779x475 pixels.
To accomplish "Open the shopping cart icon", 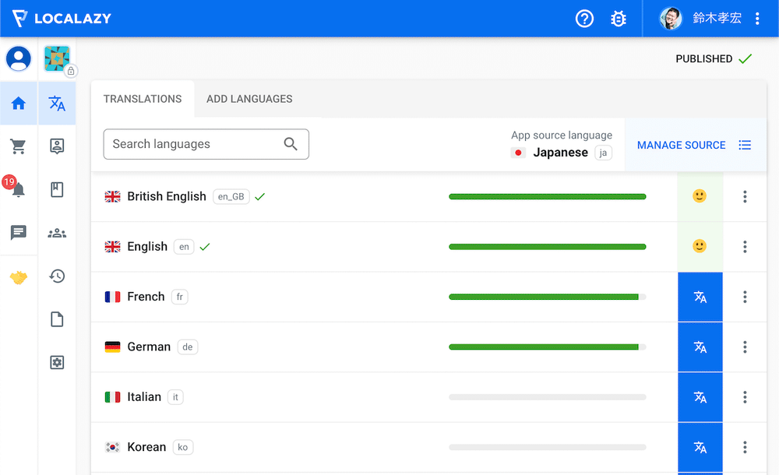I will (x=19, y=146).
